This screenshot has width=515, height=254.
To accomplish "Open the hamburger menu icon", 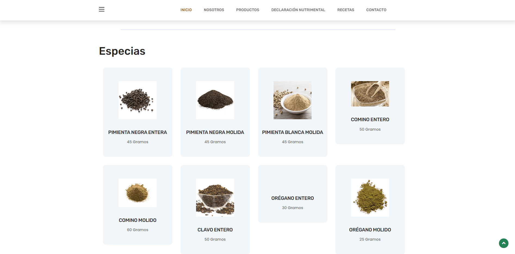I will 102,10.
